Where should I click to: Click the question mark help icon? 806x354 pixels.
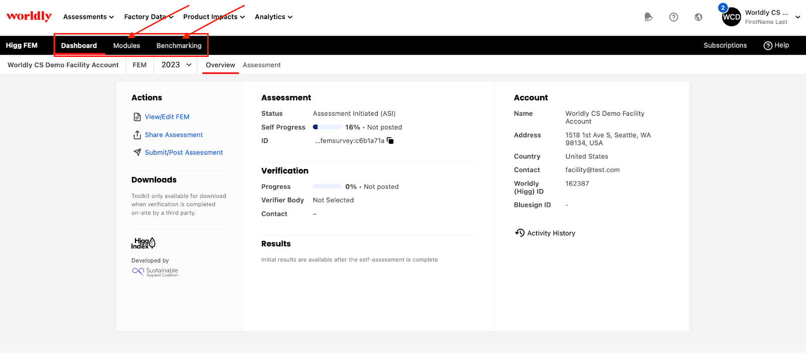674,17
